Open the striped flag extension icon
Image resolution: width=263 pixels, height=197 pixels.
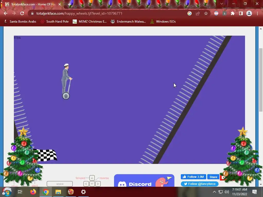pos(216,13)
